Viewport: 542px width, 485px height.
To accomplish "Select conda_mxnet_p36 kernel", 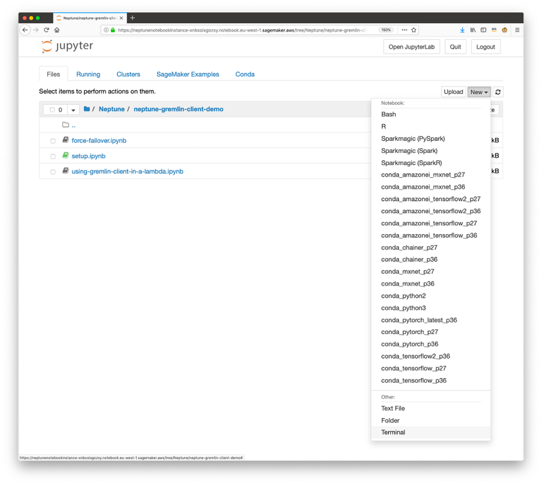I will pos(431,283).
